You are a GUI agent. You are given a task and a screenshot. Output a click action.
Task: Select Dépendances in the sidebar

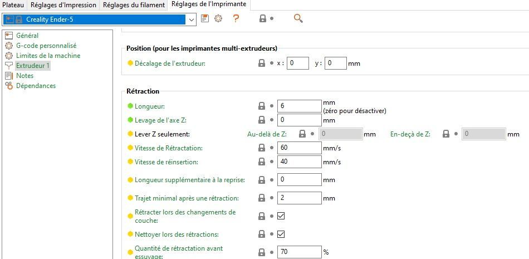[x=36, y=86]
